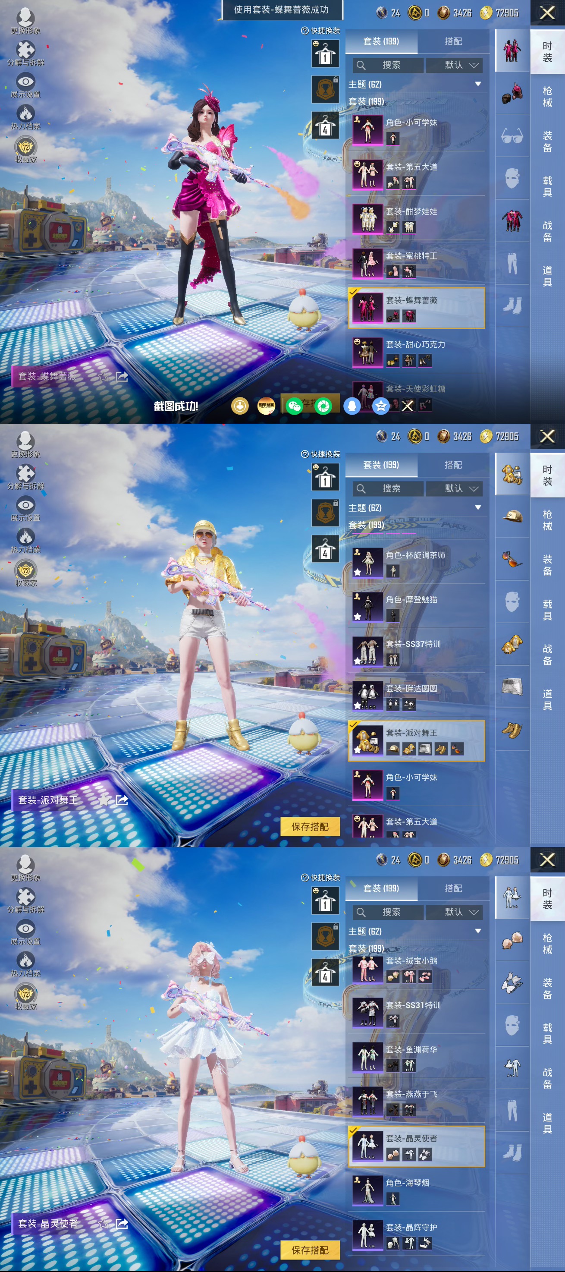Open 道具 side tab in 晶灵使者 screen
Screen dimensions: 565x1272
[547, 1123]
